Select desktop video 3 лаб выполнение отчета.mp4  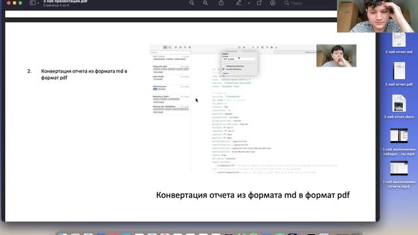[x=399, y=174]
